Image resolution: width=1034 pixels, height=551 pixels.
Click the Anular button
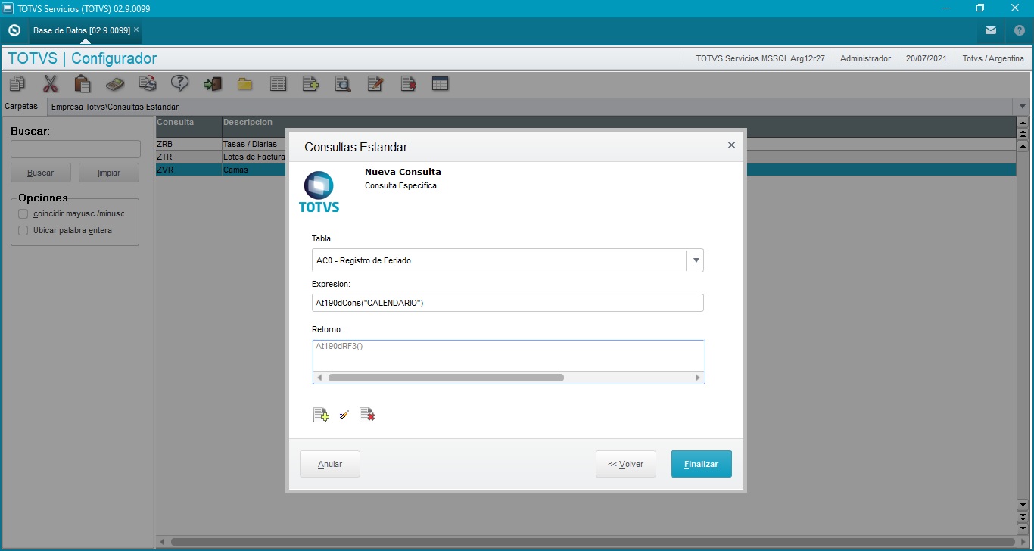pos(330,464)
